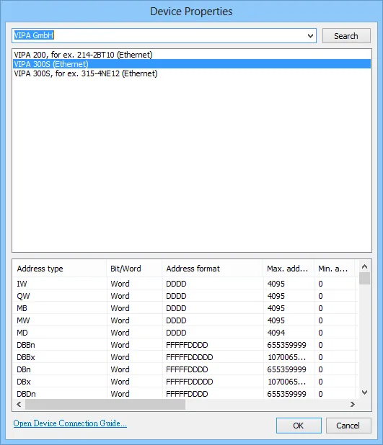Click the Cancel button
Viewport: 383px width, 445px height.
click(348, 426)
